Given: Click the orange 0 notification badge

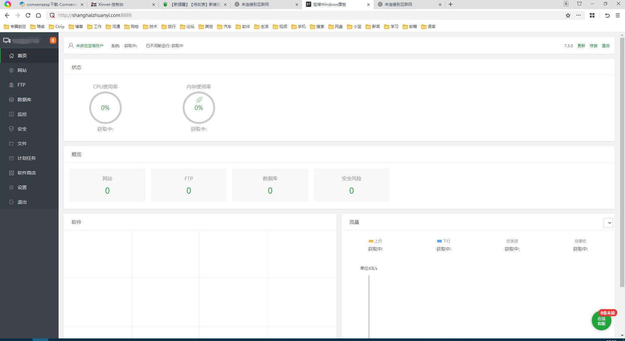Looking at the screenshot, I should (x=53, y=40).
